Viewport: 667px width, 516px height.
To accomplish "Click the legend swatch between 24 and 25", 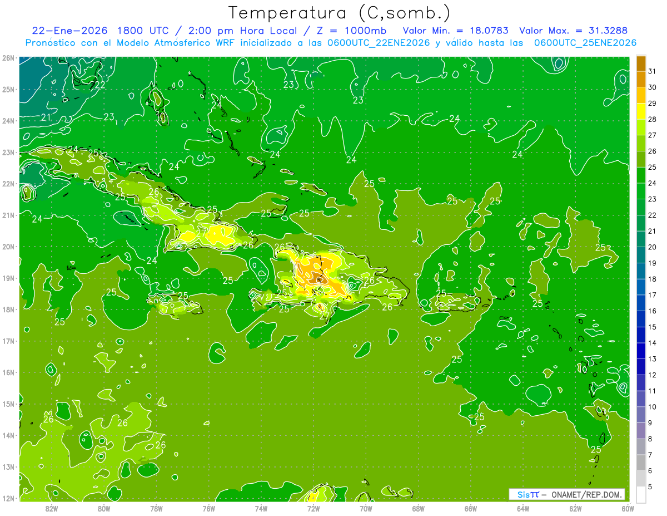I will click(641, 175).
